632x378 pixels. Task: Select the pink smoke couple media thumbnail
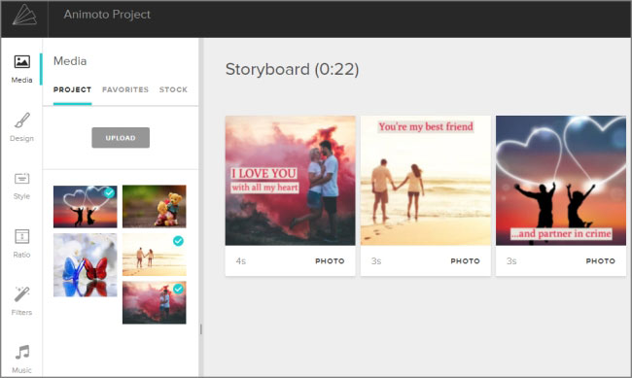pyautogui.click(x=155, y=302)
